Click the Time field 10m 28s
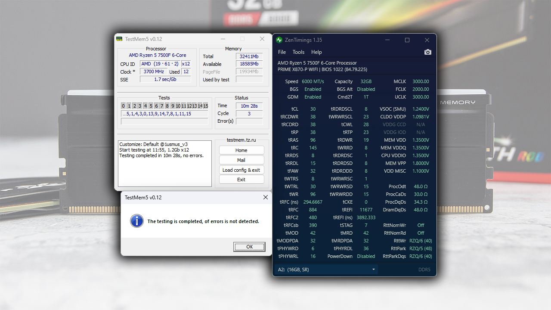 pyautogui.click(x=249, y=106)
